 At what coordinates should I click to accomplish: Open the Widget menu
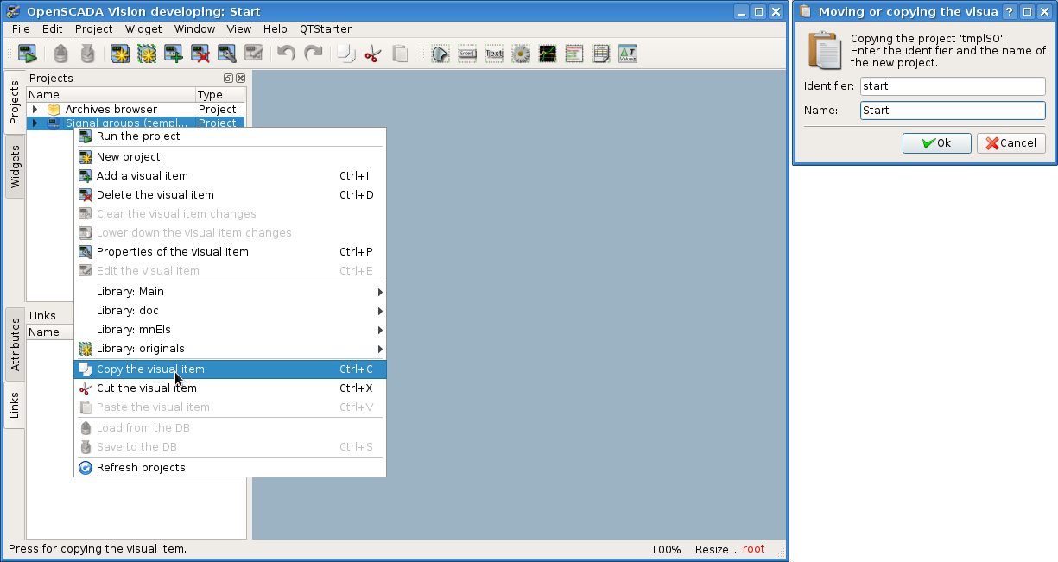click(143, 28)
